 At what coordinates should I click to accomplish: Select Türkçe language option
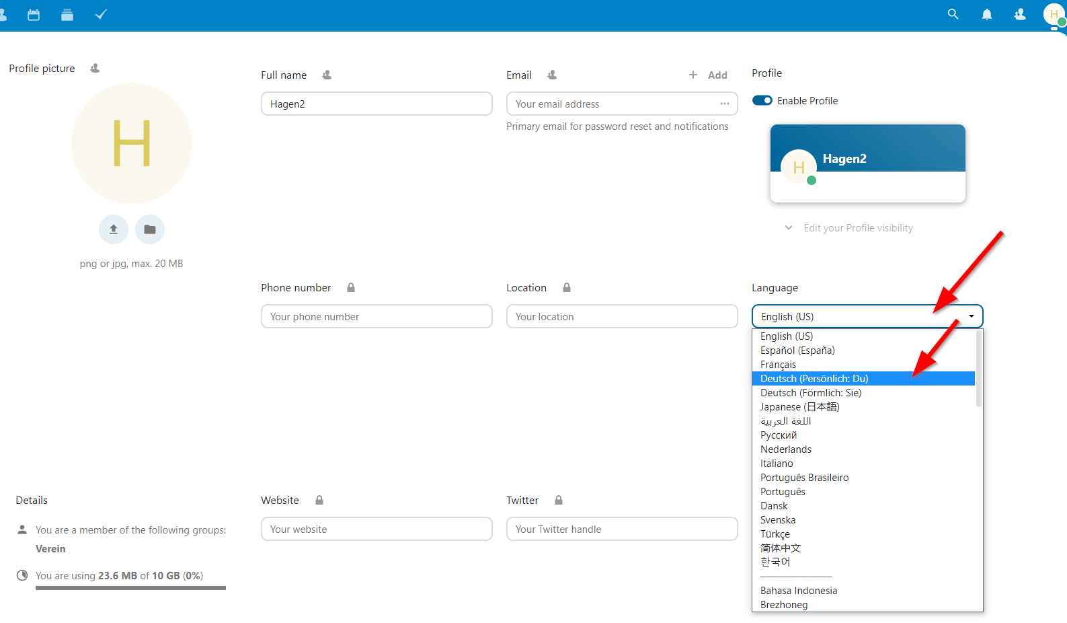coord(863,534)
